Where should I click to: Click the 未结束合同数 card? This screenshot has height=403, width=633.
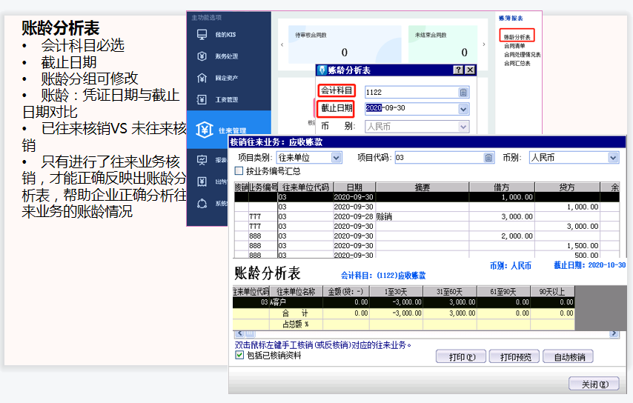(443, 44)
